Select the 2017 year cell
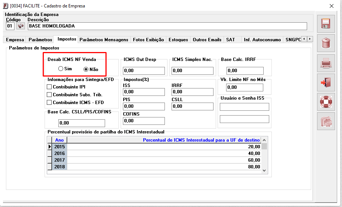The height and width of the screenshot is (207, 342). [59, 160]
